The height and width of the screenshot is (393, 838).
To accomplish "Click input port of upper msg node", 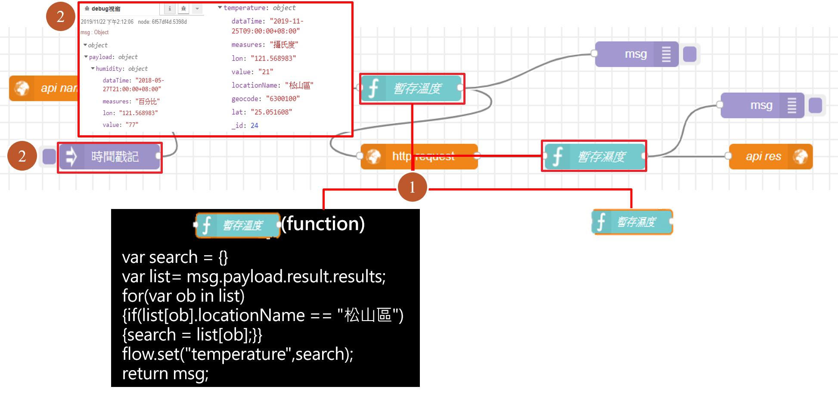I will click(594, 53).
